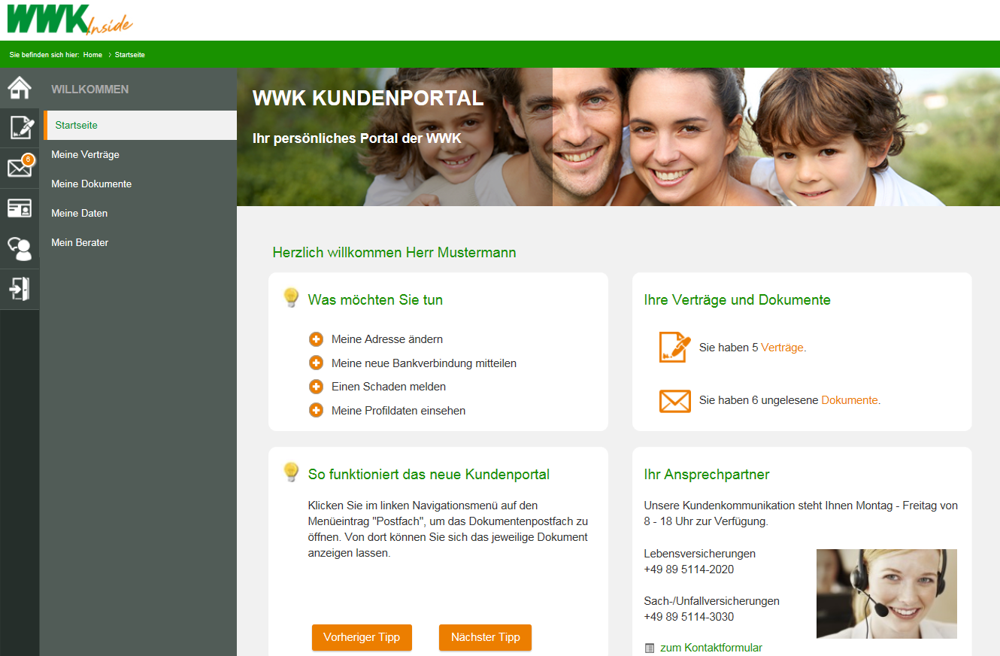
Task: Click the orange envelope icon near Dokumente
Action: point(674,401)
